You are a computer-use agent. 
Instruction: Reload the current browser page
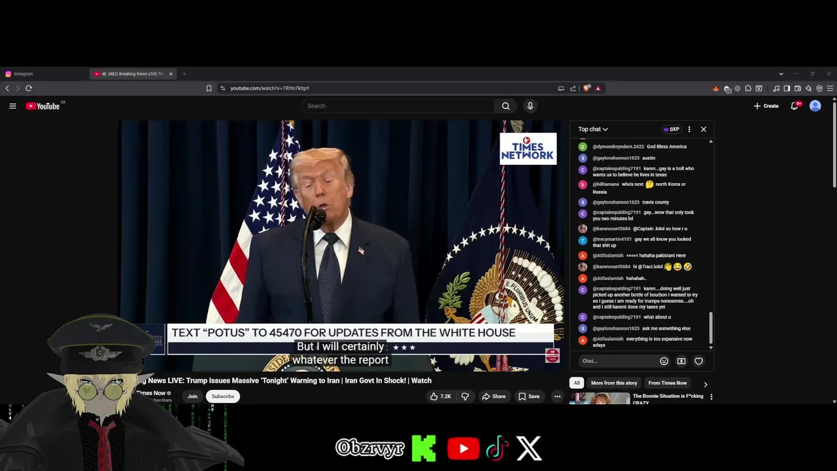pos(29,88)
